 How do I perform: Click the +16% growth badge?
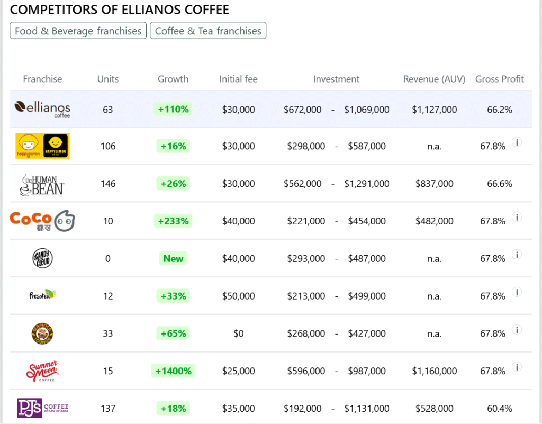(x=173, y=146)
